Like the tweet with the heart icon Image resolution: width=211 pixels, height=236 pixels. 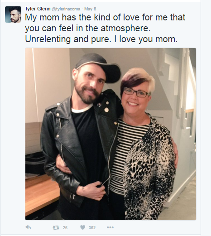tap(82, 227)
